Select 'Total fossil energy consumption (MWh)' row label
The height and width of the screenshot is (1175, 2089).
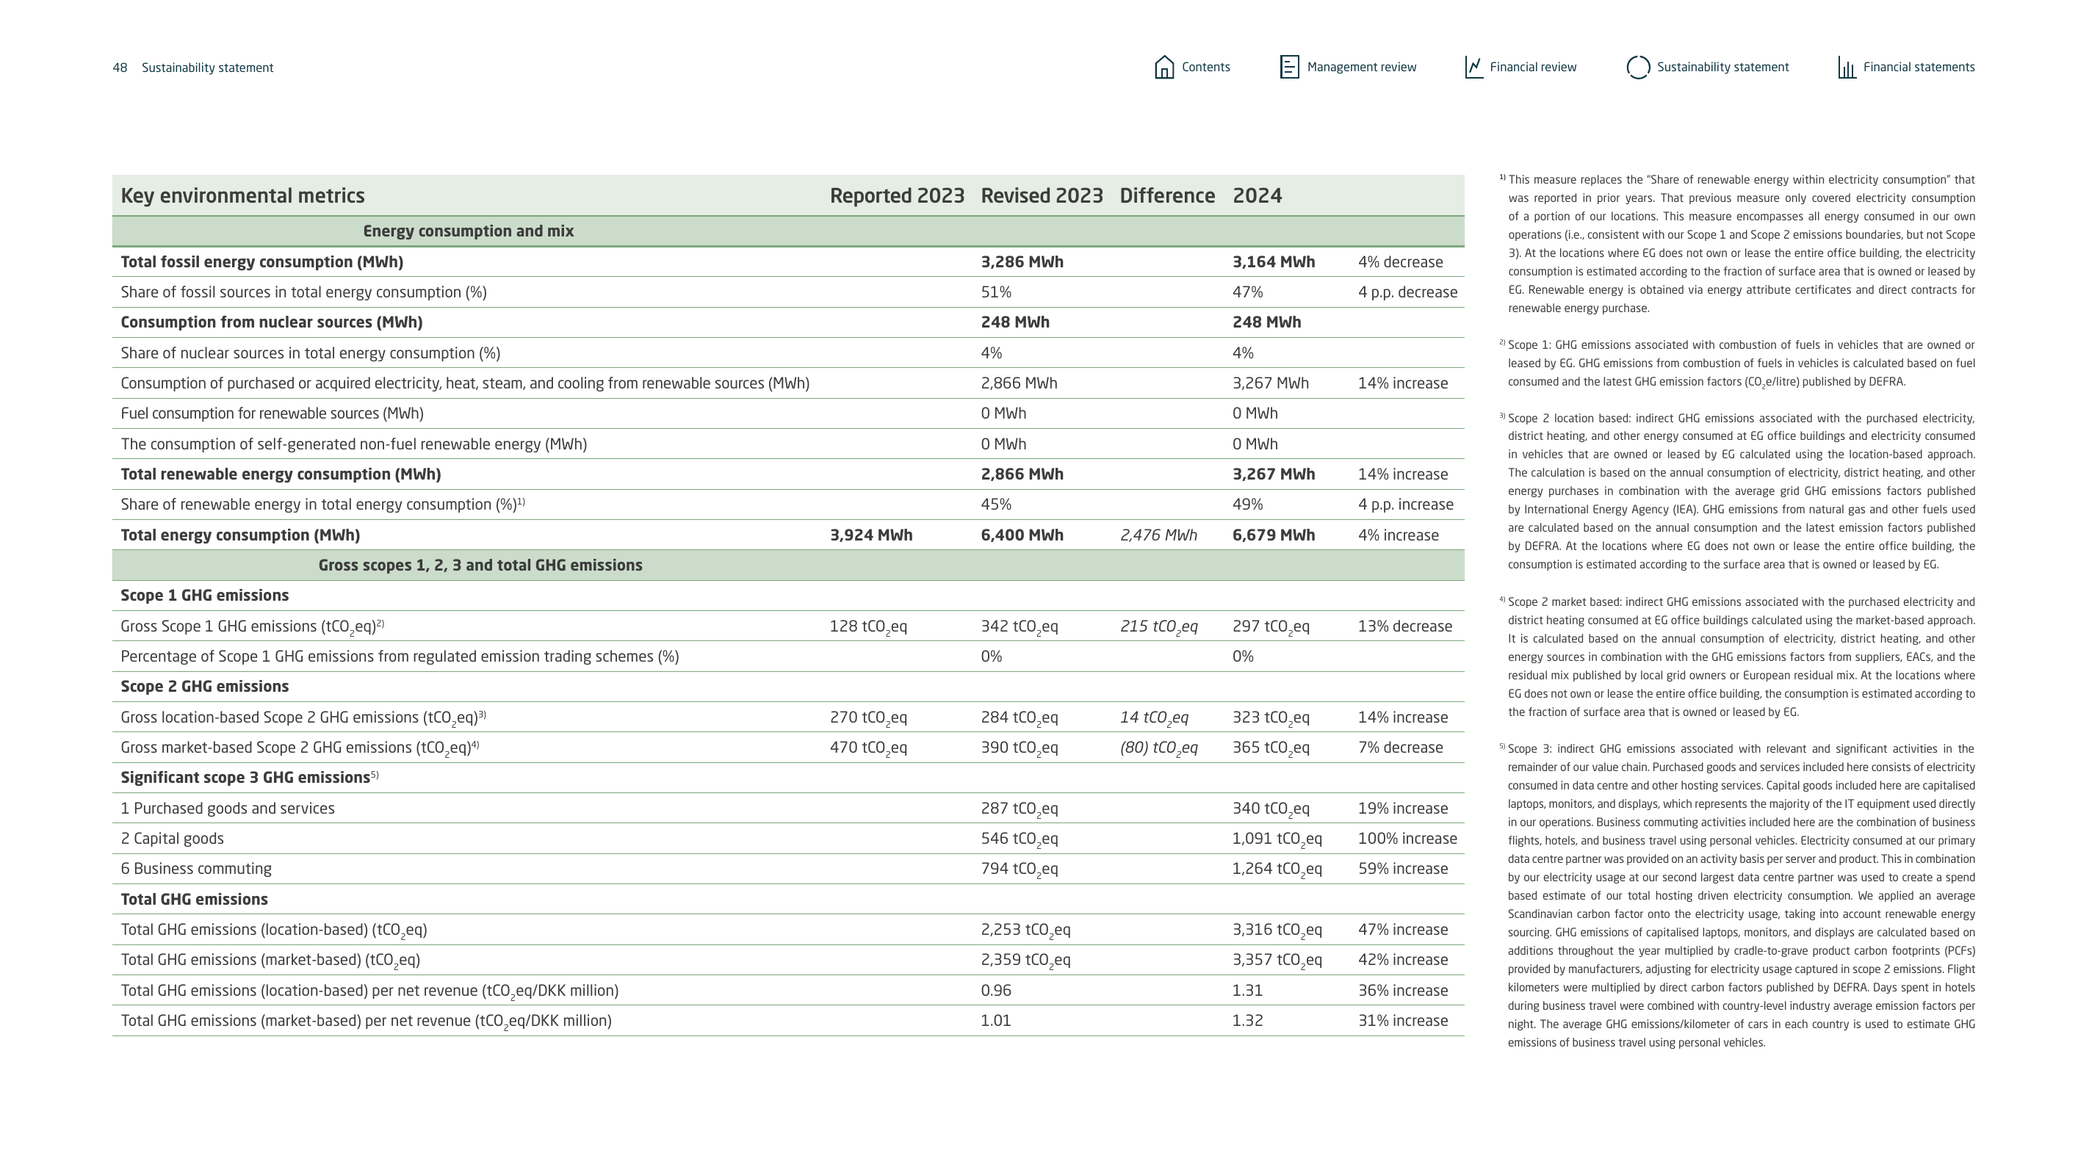pyautogui.click(x=262, y=262)
